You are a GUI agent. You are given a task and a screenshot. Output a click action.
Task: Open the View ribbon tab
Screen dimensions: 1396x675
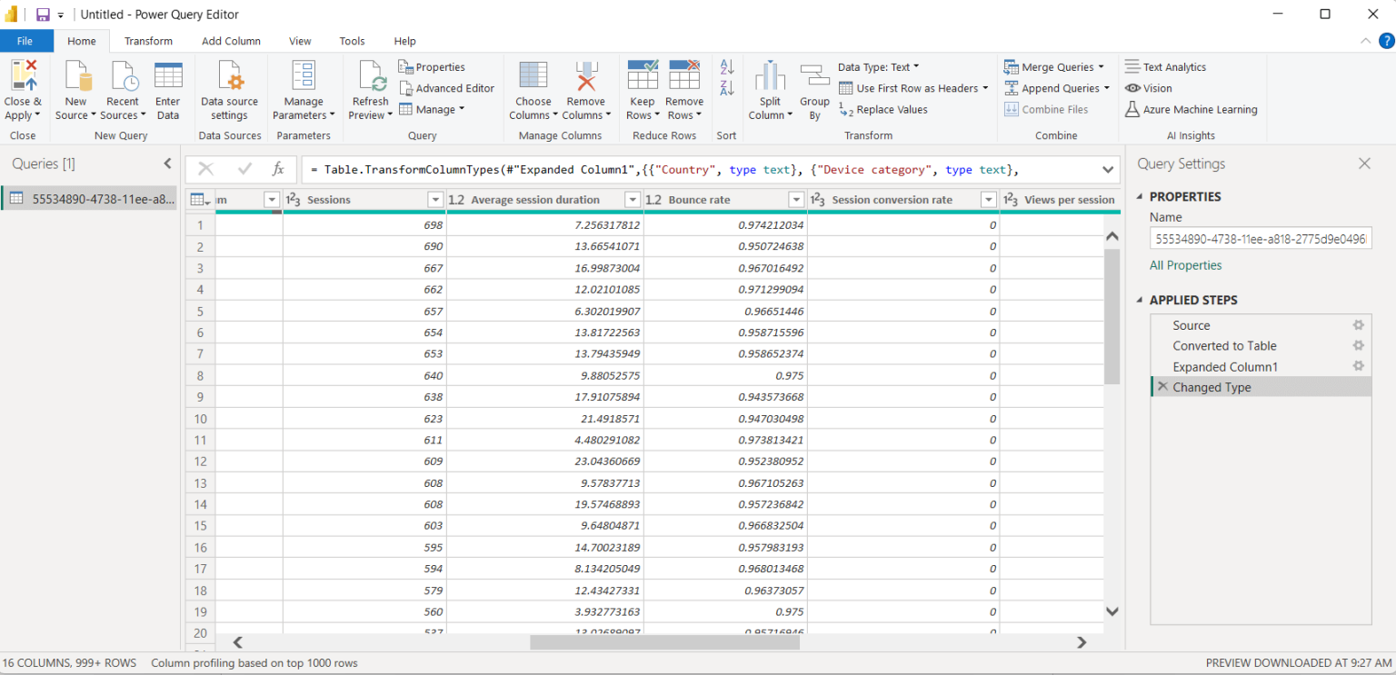[300, 41]
